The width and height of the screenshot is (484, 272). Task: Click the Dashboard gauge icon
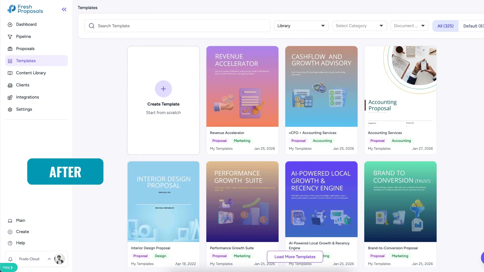point(10,25)
